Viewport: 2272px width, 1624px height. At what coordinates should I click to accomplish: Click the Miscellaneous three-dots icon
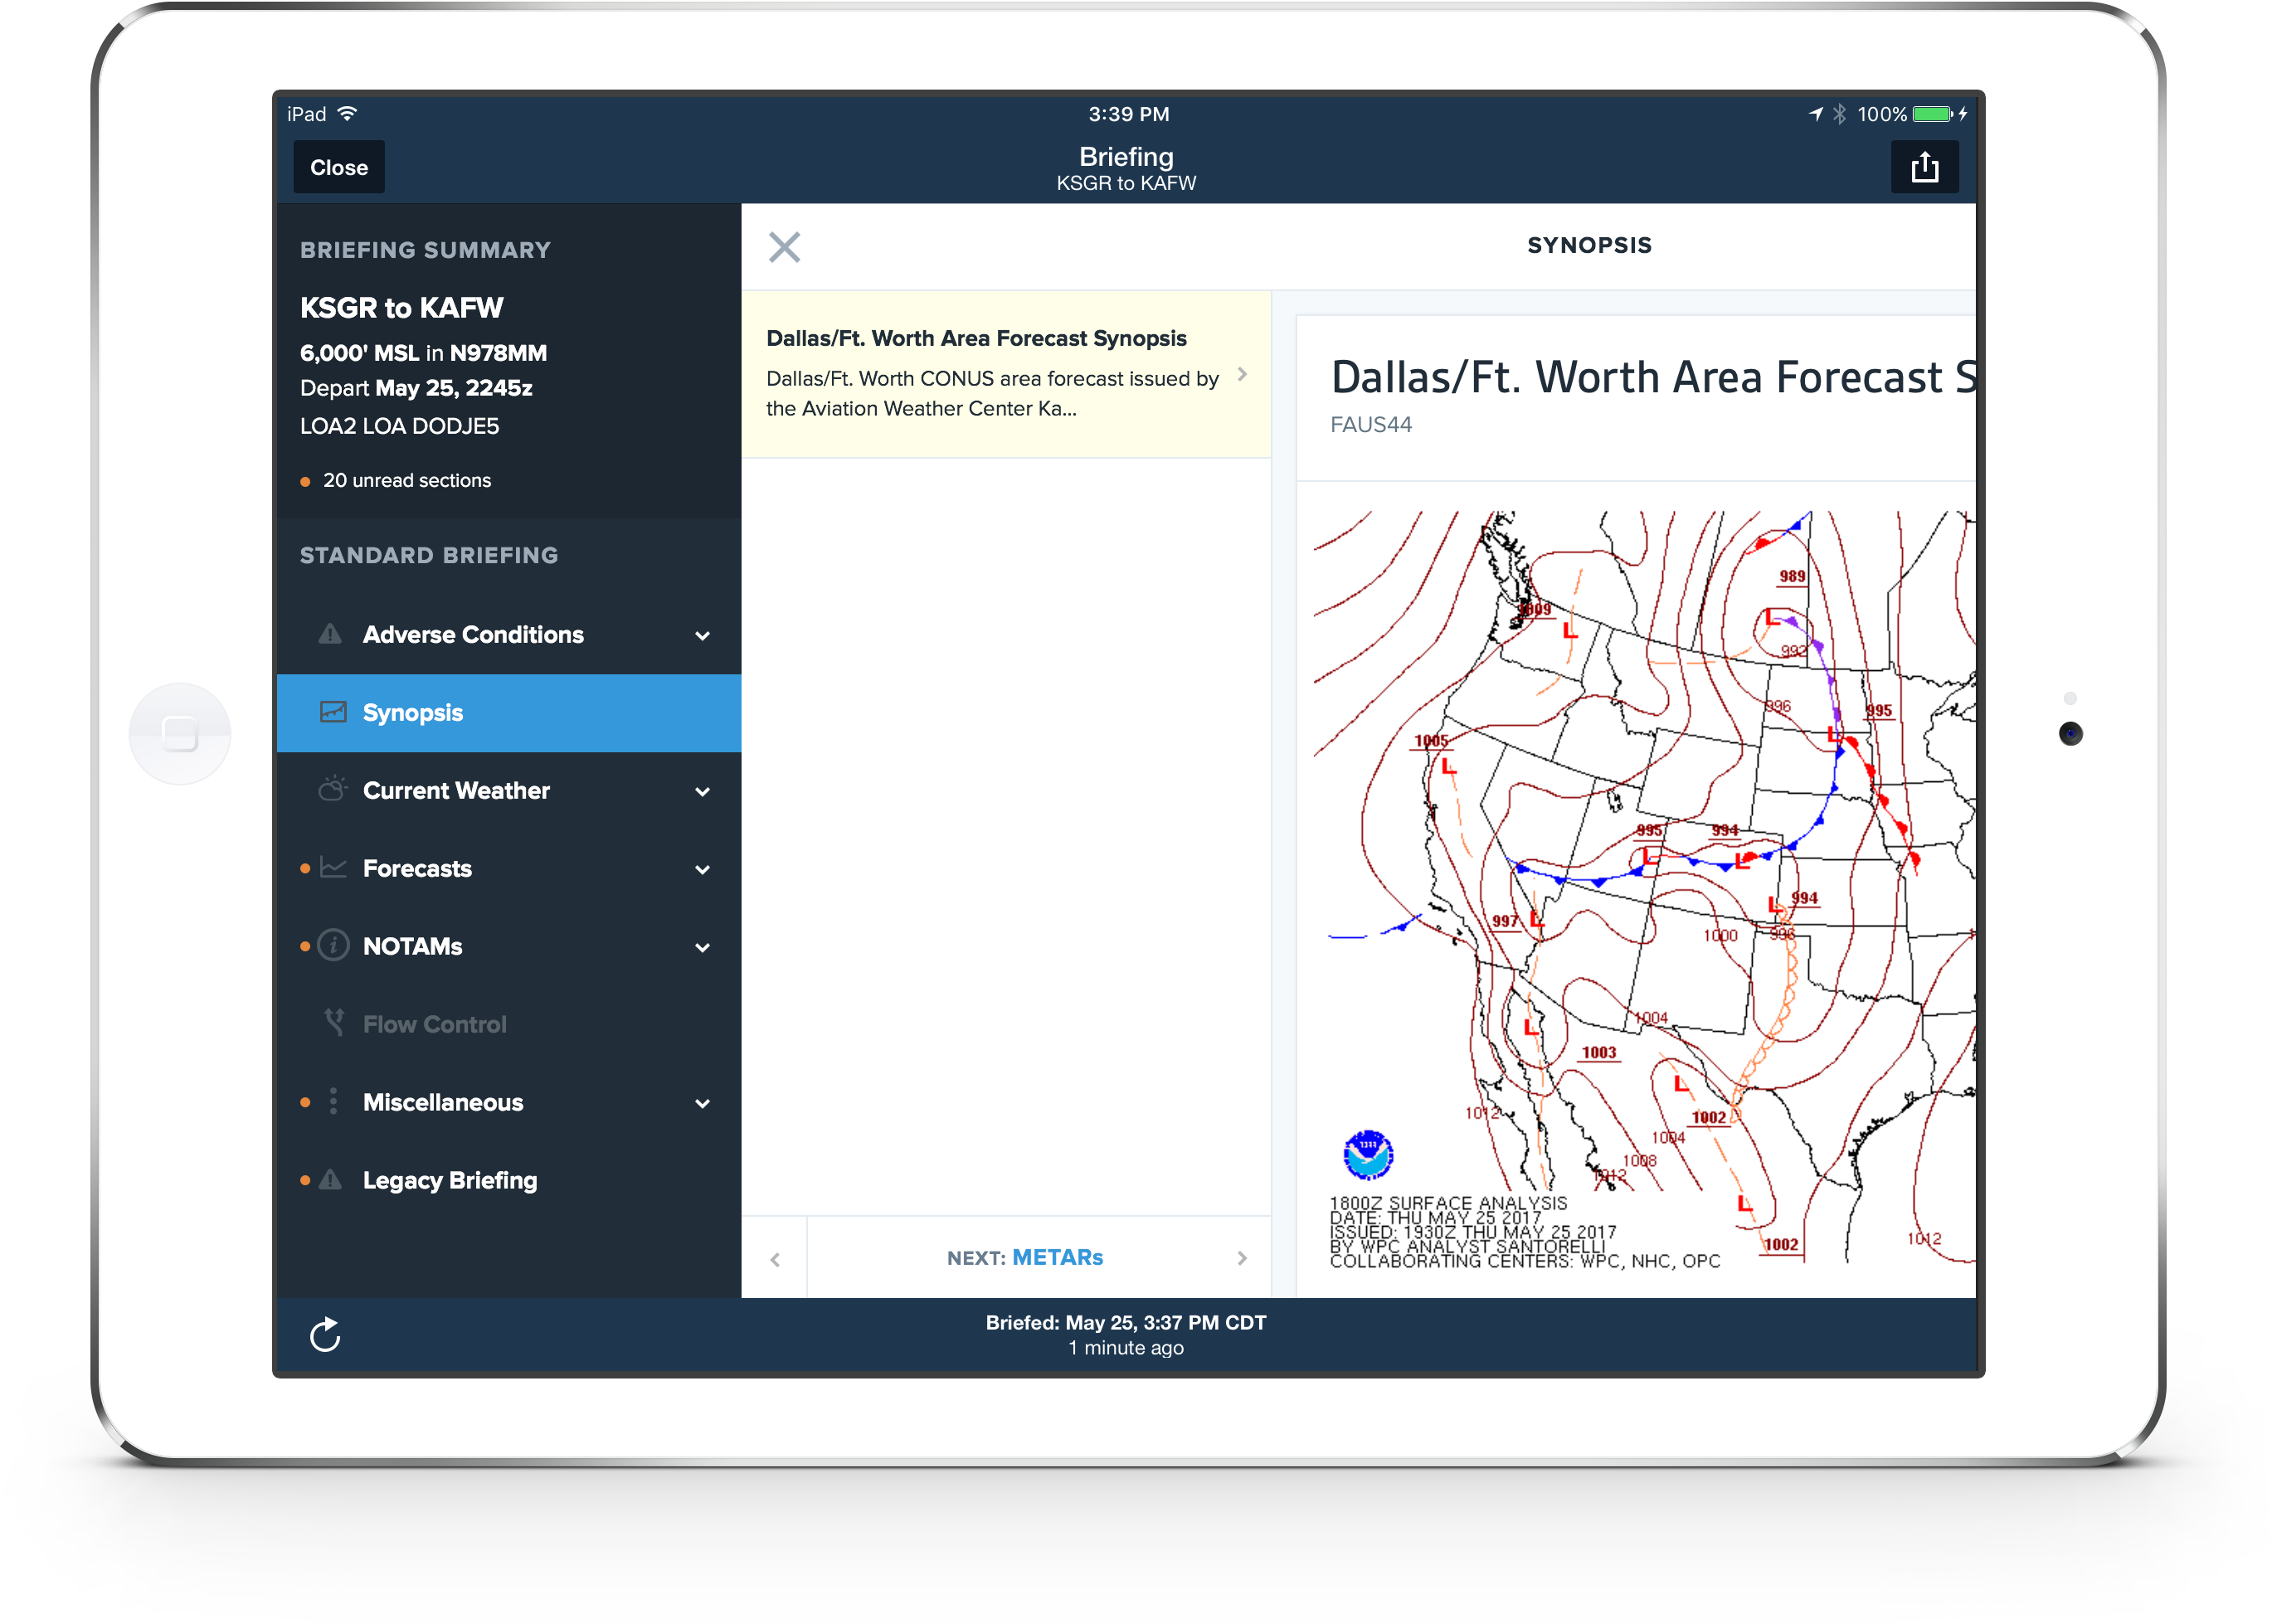(333, 1101)
